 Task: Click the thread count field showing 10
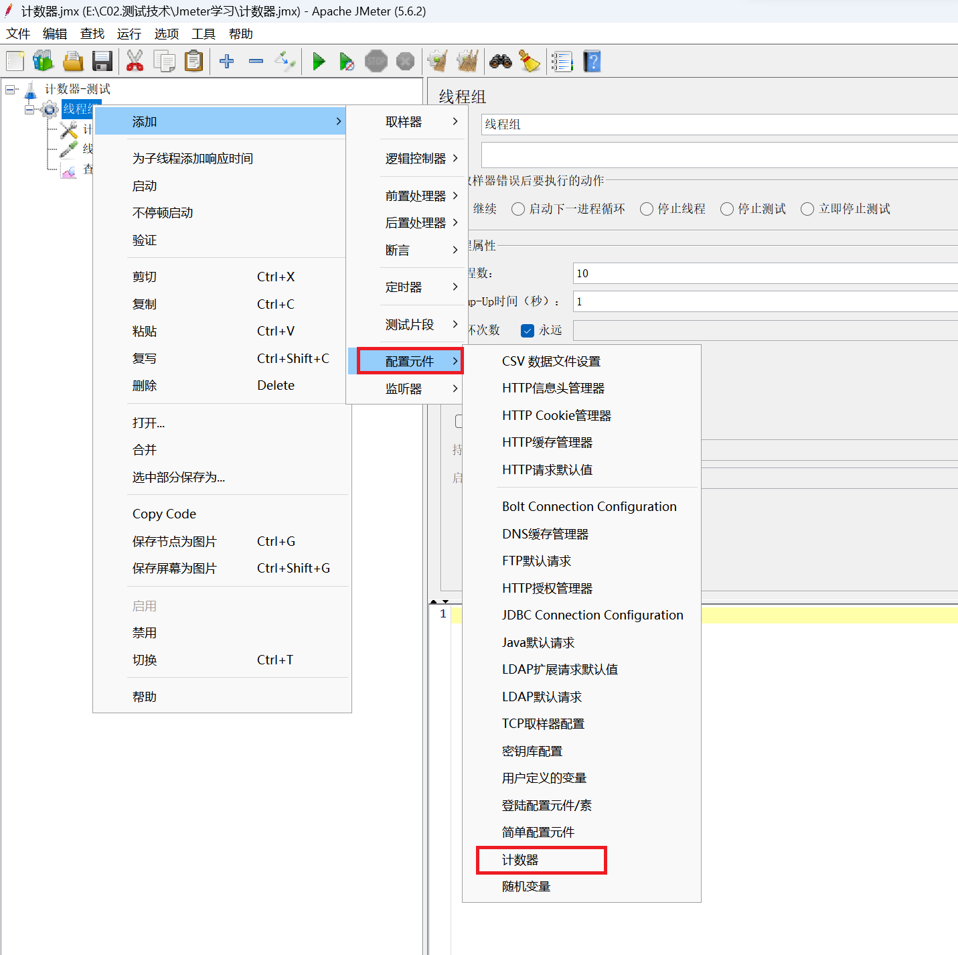pyautogui.click(x=766, y=273)
